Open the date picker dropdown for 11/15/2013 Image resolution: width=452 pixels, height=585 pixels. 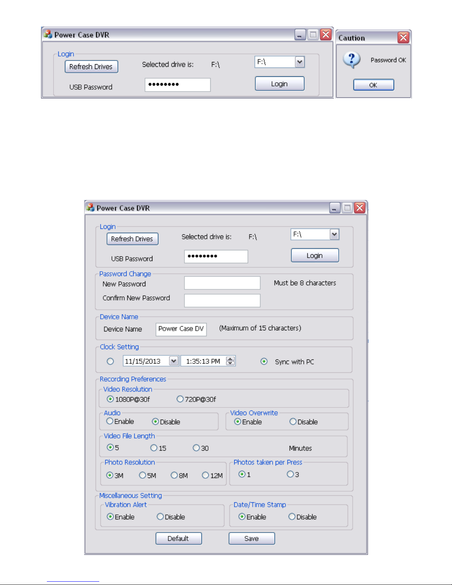(x=173, y=361)
